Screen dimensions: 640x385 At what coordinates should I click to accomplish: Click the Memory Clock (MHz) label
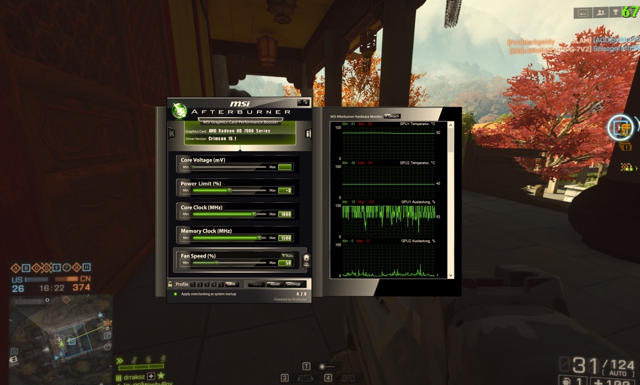206,231
